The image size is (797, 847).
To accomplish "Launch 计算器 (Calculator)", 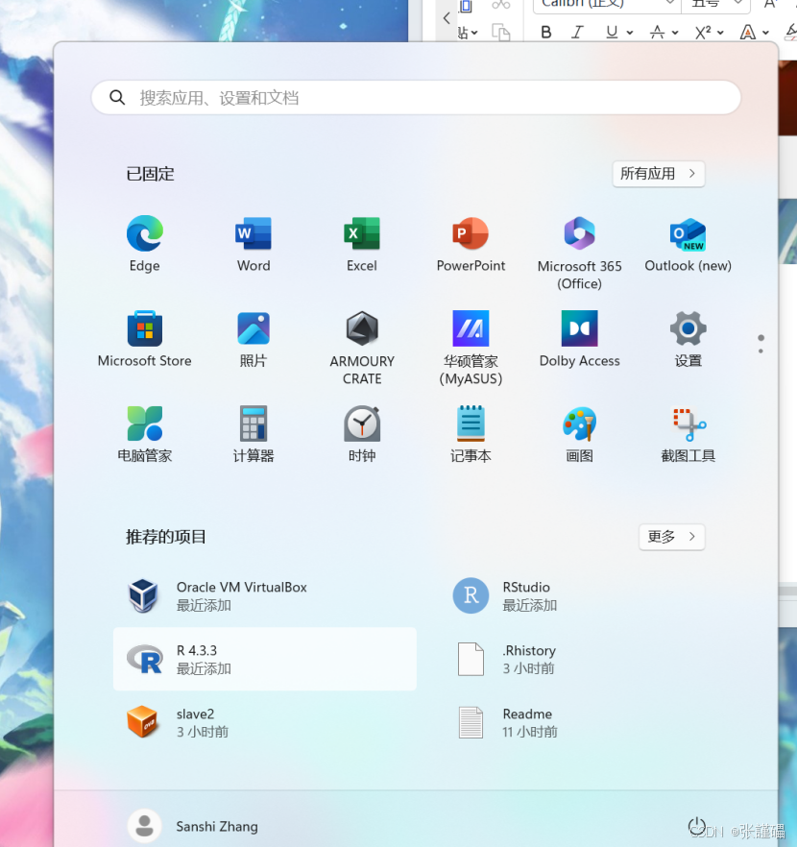I will click(254, 434).
